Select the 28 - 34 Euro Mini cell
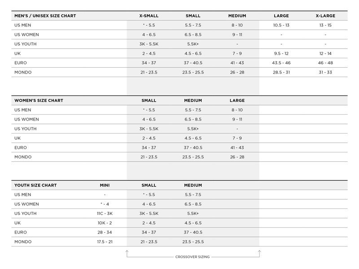 105,232
